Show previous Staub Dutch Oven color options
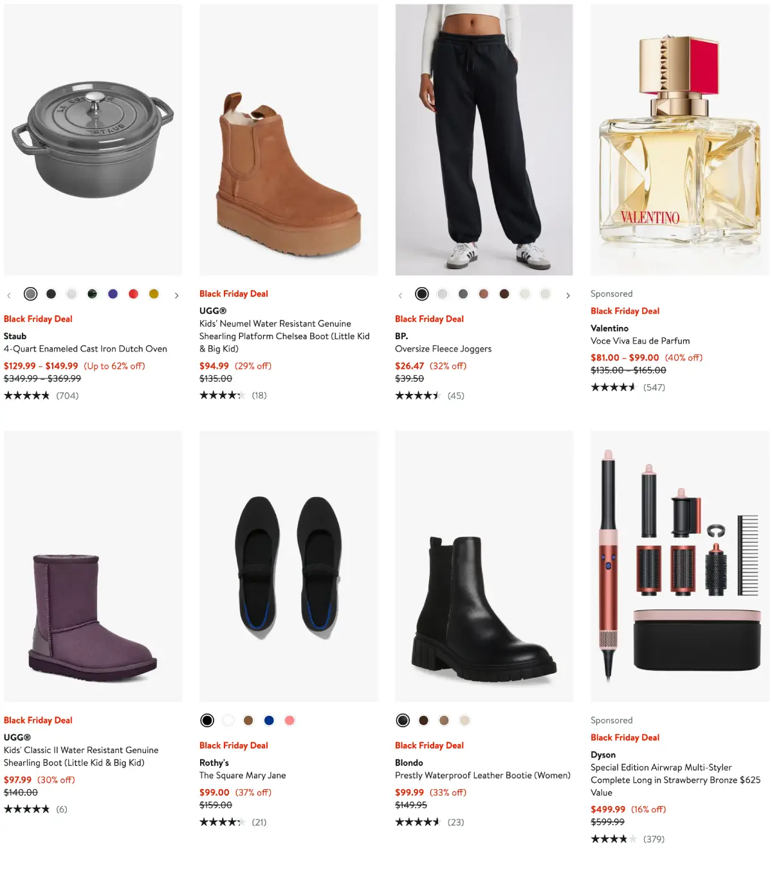Screen dimensions: 772x887 [x=9, y=295]
